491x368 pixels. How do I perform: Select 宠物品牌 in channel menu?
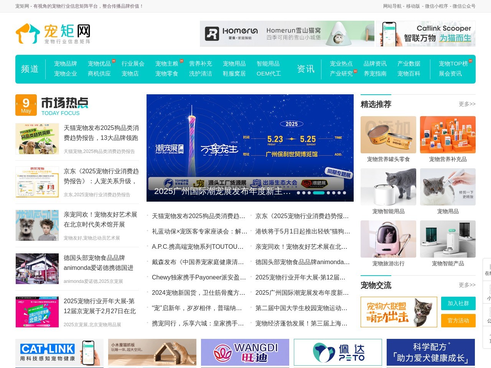click(65, 64)
